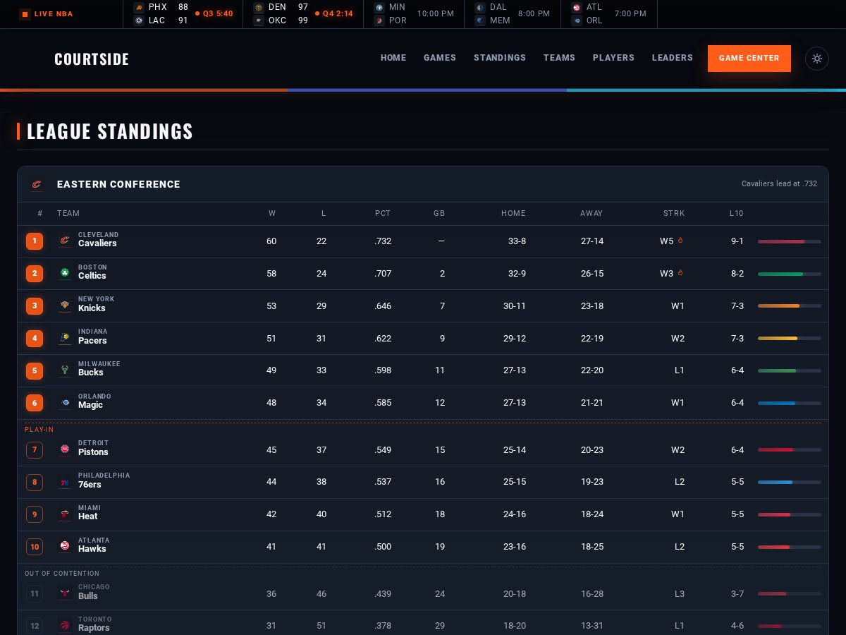The height and width of the screenshot is (635, 846).
Task: Toggle the light/dark theme sun icon
Action: (816, 59)
